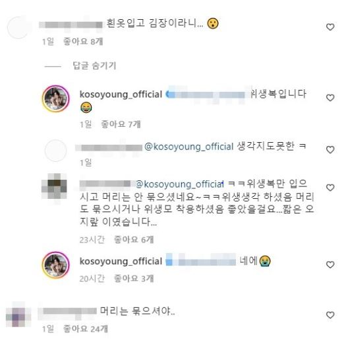Like kosoyoung_official's '위생복입니다' reply
The width and height of the screenshot is (342, 339).
coord(330,98)
